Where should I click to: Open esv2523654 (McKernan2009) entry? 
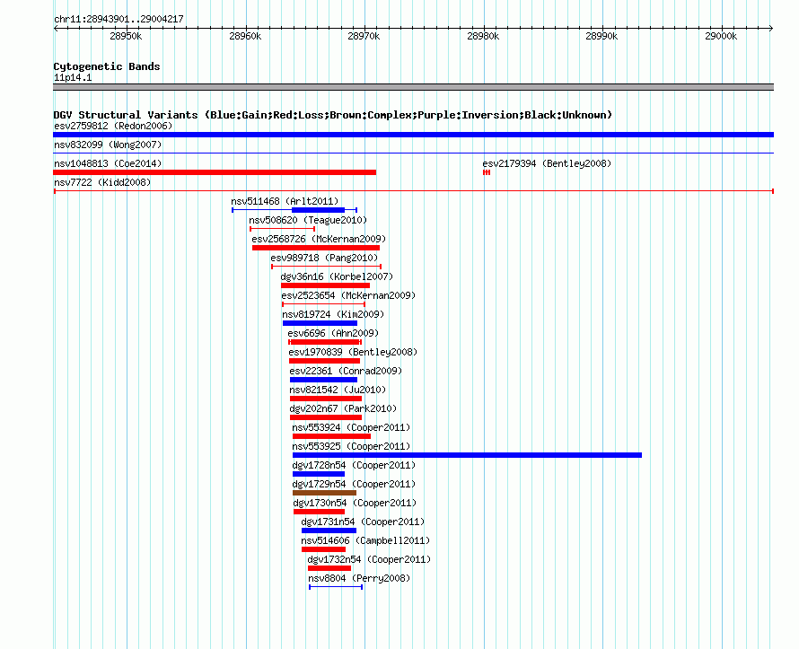click(348, 295)
